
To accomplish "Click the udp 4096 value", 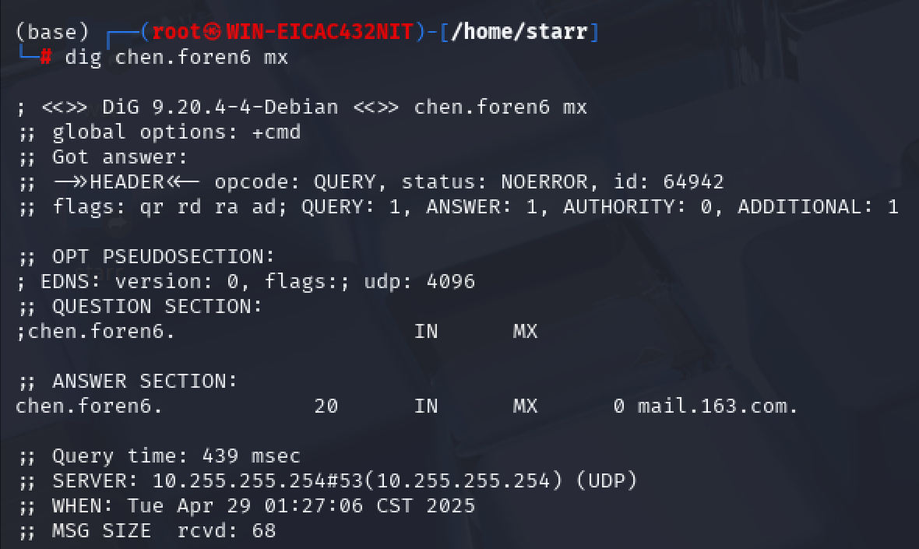I will tap(420, 282).
